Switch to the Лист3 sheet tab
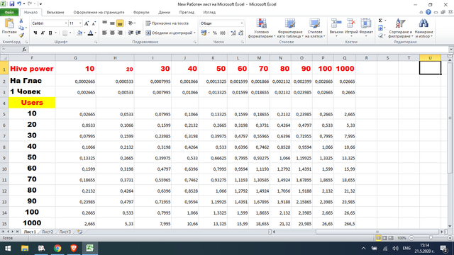This screenshot has width=454, height=255. pyautogui.click(x=65, y=232)
